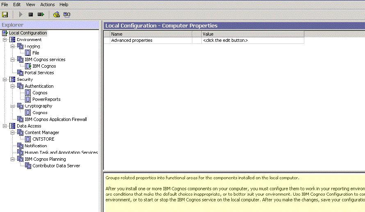The width and height of the screenshot is (365, 212).
Task: Open the Help menu
Action: (x=64, y=5)
